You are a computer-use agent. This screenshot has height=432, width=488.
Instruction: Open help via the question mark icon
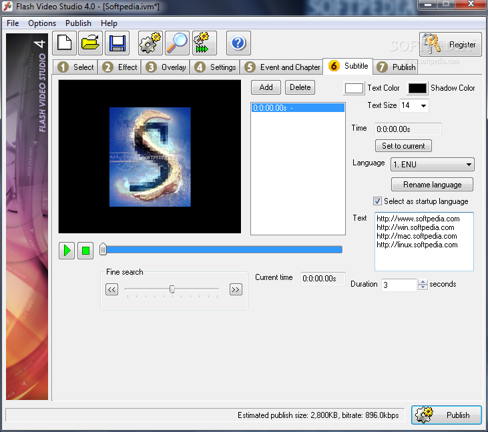pyautogui.click(x=238, y=43)
